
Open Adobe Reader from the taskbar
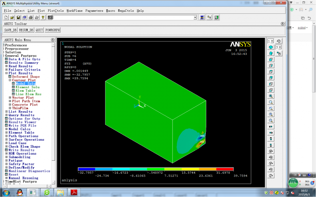[74, 193]
